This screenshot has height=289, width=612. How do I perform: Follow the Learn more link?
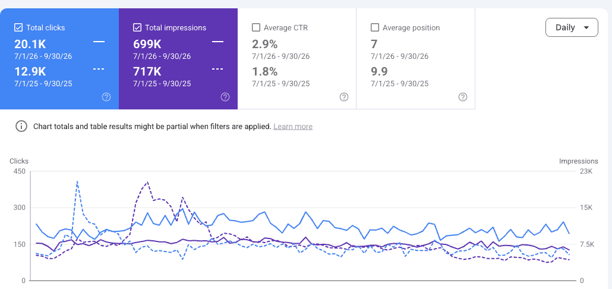tap(293, 127)
